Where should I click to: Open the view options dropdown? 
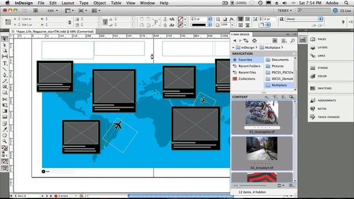(x=69, y=11)
